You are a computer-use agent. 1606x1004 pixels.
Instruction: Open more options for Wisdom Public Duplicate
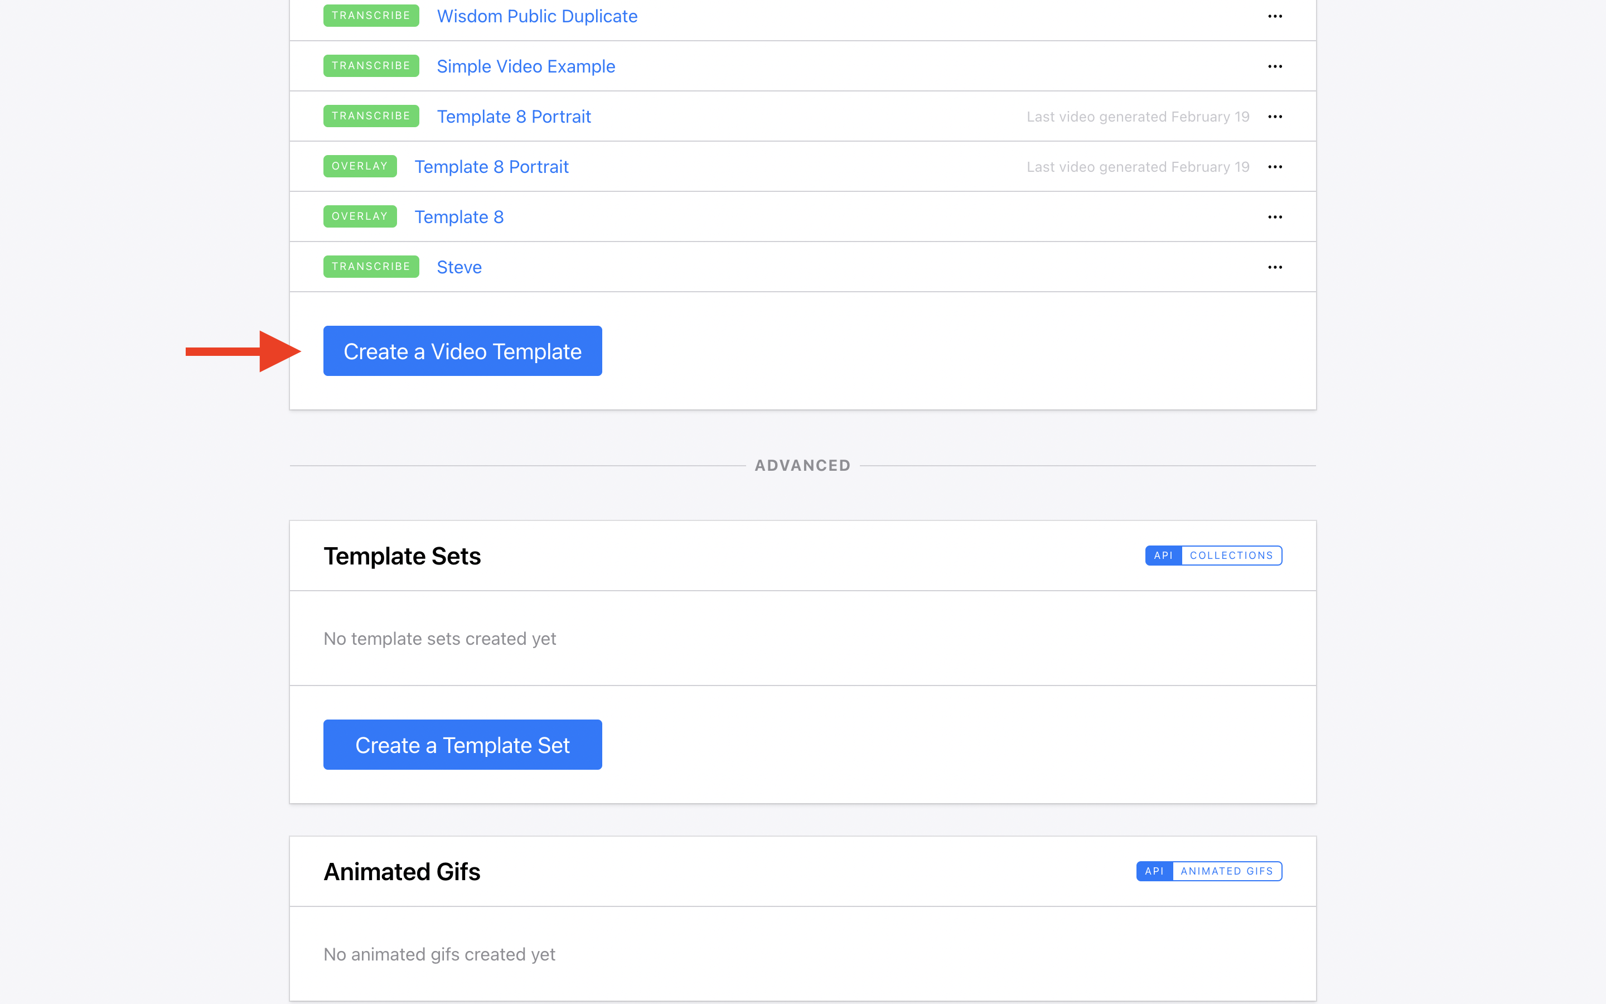coord(1274,17)
